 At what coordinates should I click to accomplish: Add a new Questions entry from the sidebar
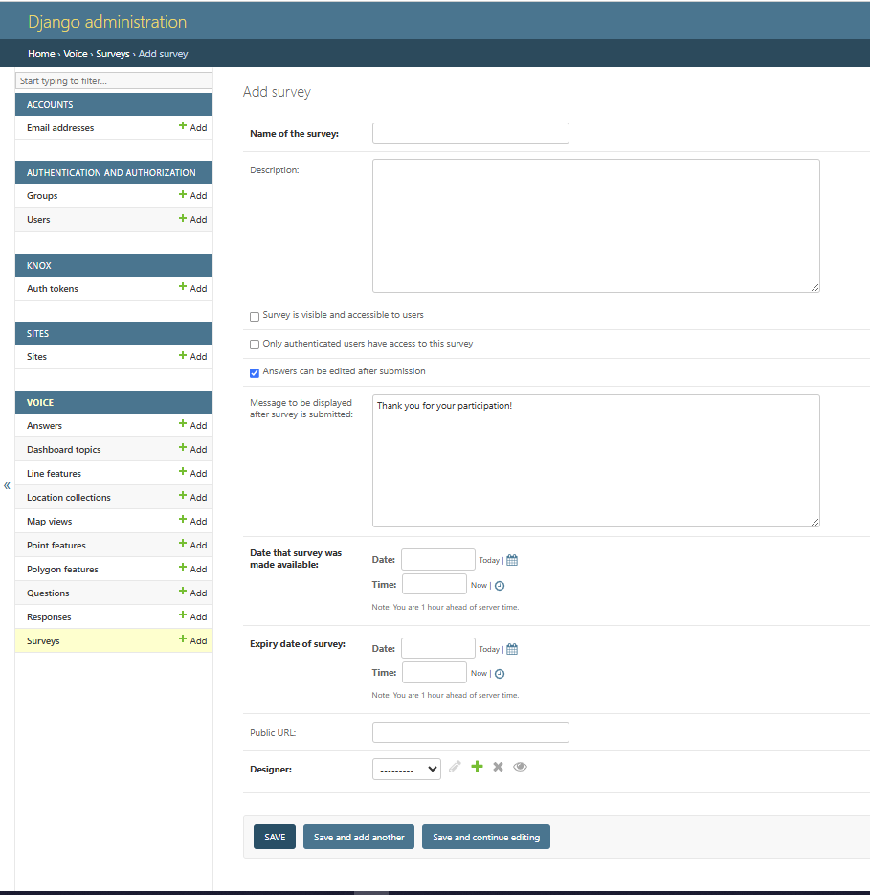pos(198,593)
